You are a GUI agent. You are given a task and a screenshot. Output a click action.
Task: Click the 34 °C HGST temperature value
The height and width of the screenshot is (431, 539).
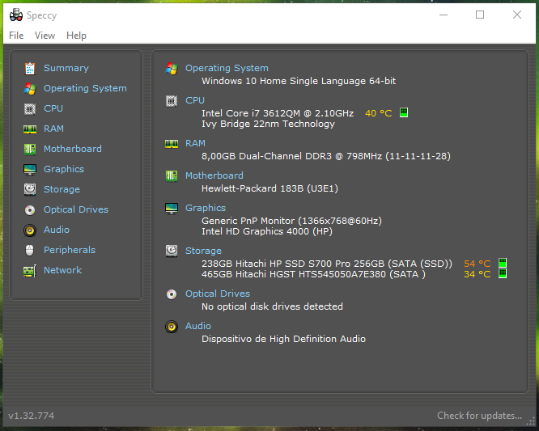[x=477, y=274]
